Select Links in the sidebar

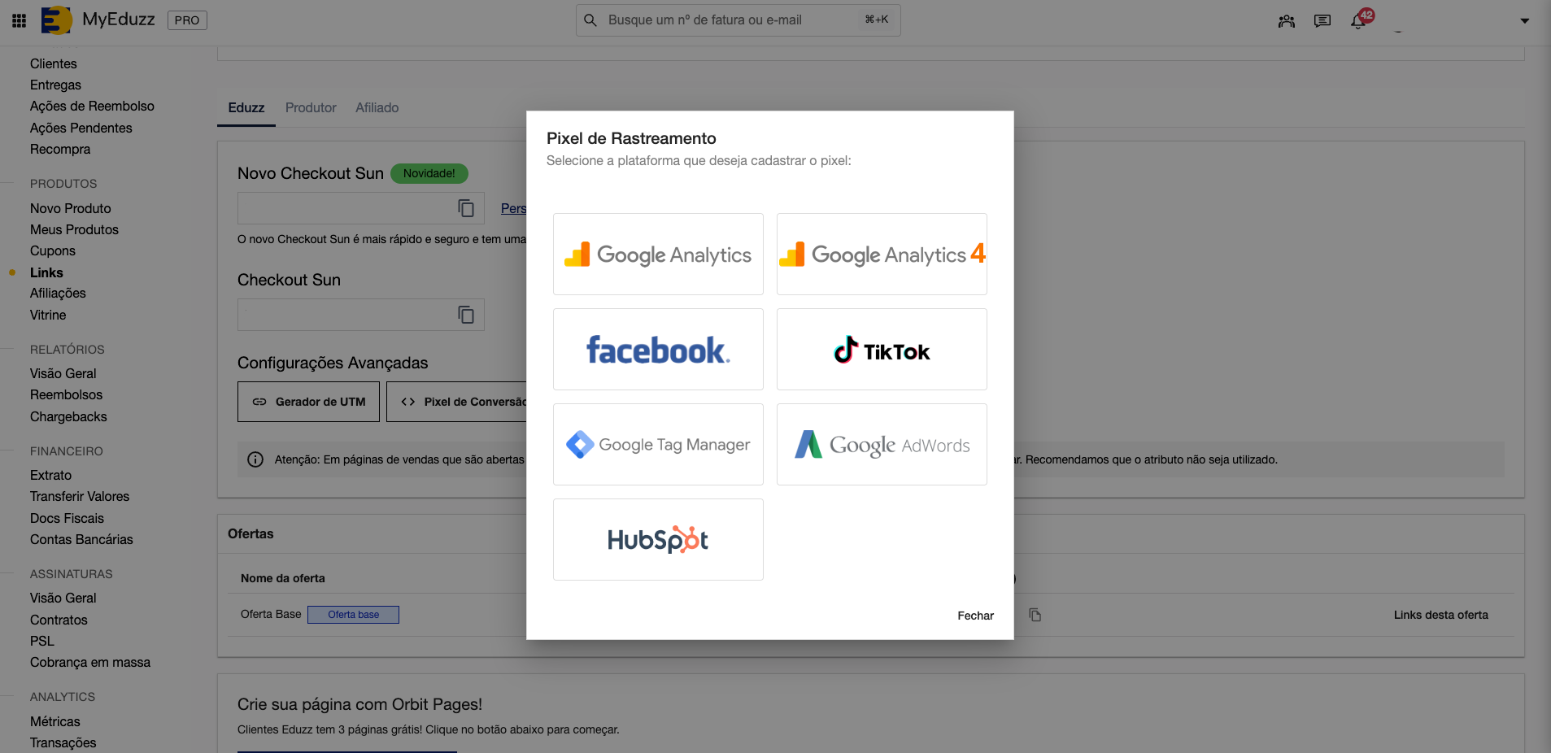(x=46, y=272)
